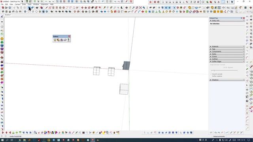Screen dimensions: 253x142
Task: Click the Undo Push/Pull status text
Action: coord(15,136)
